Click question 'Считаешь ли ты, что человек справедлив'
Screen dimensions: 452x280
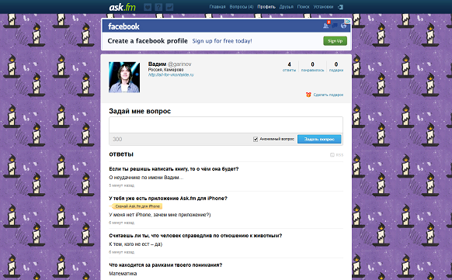click(196, 236)
